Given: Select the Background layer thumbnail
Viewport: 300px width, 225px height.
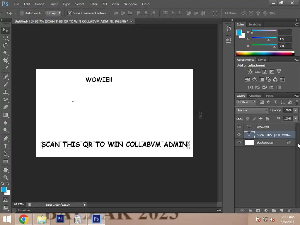Looking at the screenshot, I should tap(249, 142).
